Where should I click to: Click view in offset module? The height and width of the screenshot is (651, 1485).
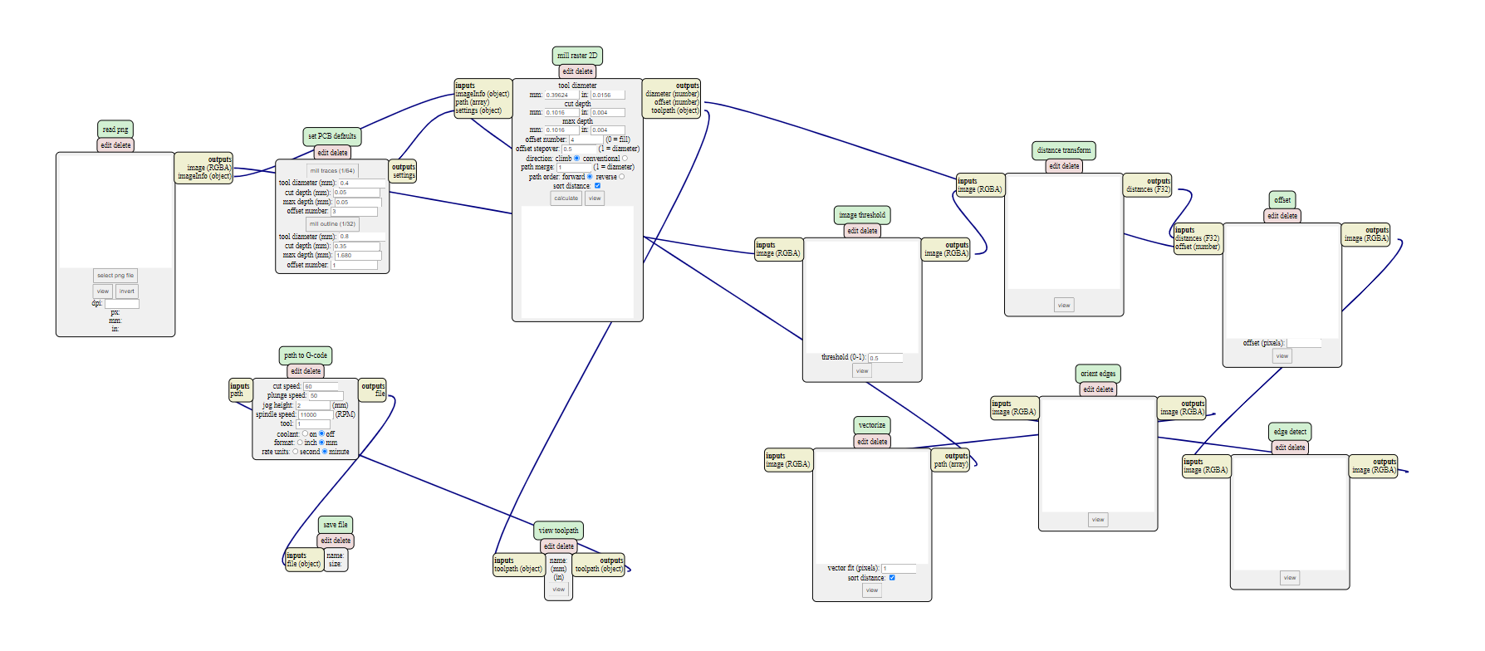[1282, 356]
